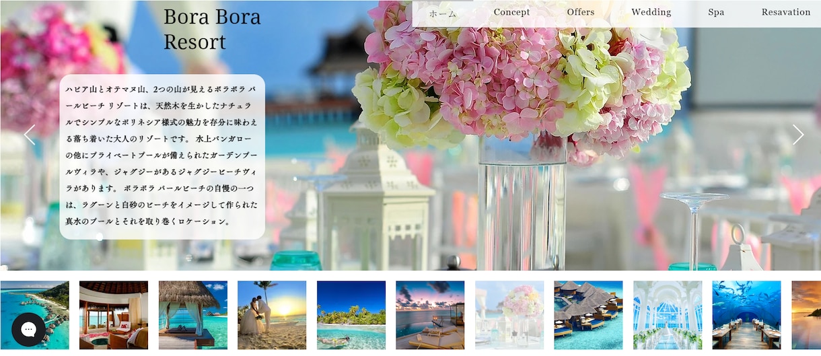Open the white wedding chapel thumbnail

(668, 315)
